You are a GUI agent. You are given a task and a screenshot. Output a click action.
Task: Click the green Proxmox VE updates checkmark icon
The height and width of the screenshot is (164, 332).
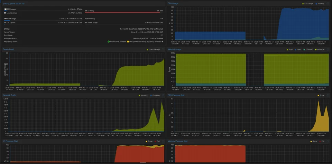click(x=109, y=42)
